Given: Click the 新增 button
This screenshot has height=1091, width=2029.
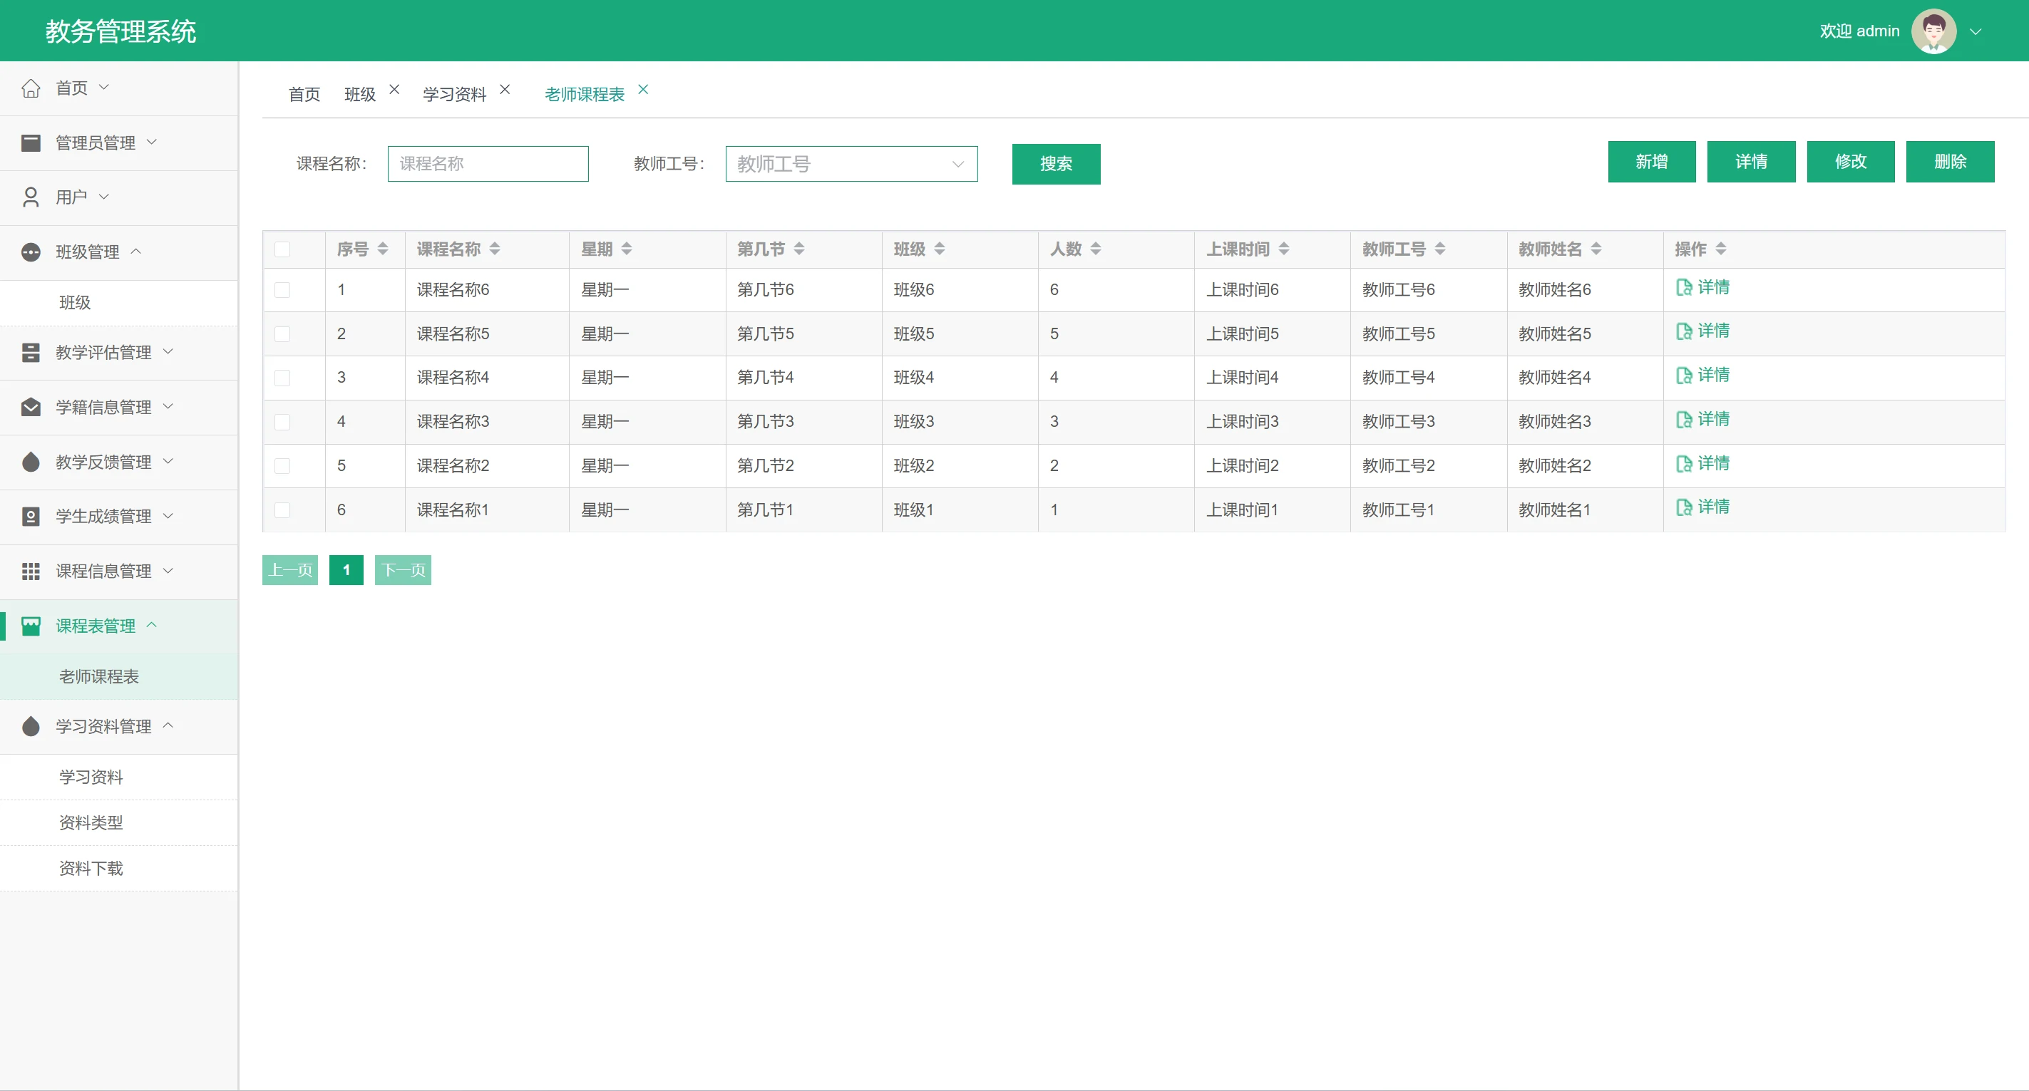Looking at the screenshot, I should 1651,161.
